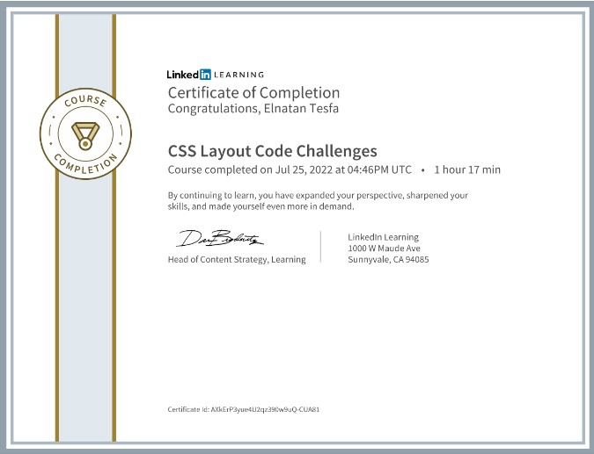Click the LinkedIn Learning address name
The image size is (594, 454).
[x=383, y=237]
